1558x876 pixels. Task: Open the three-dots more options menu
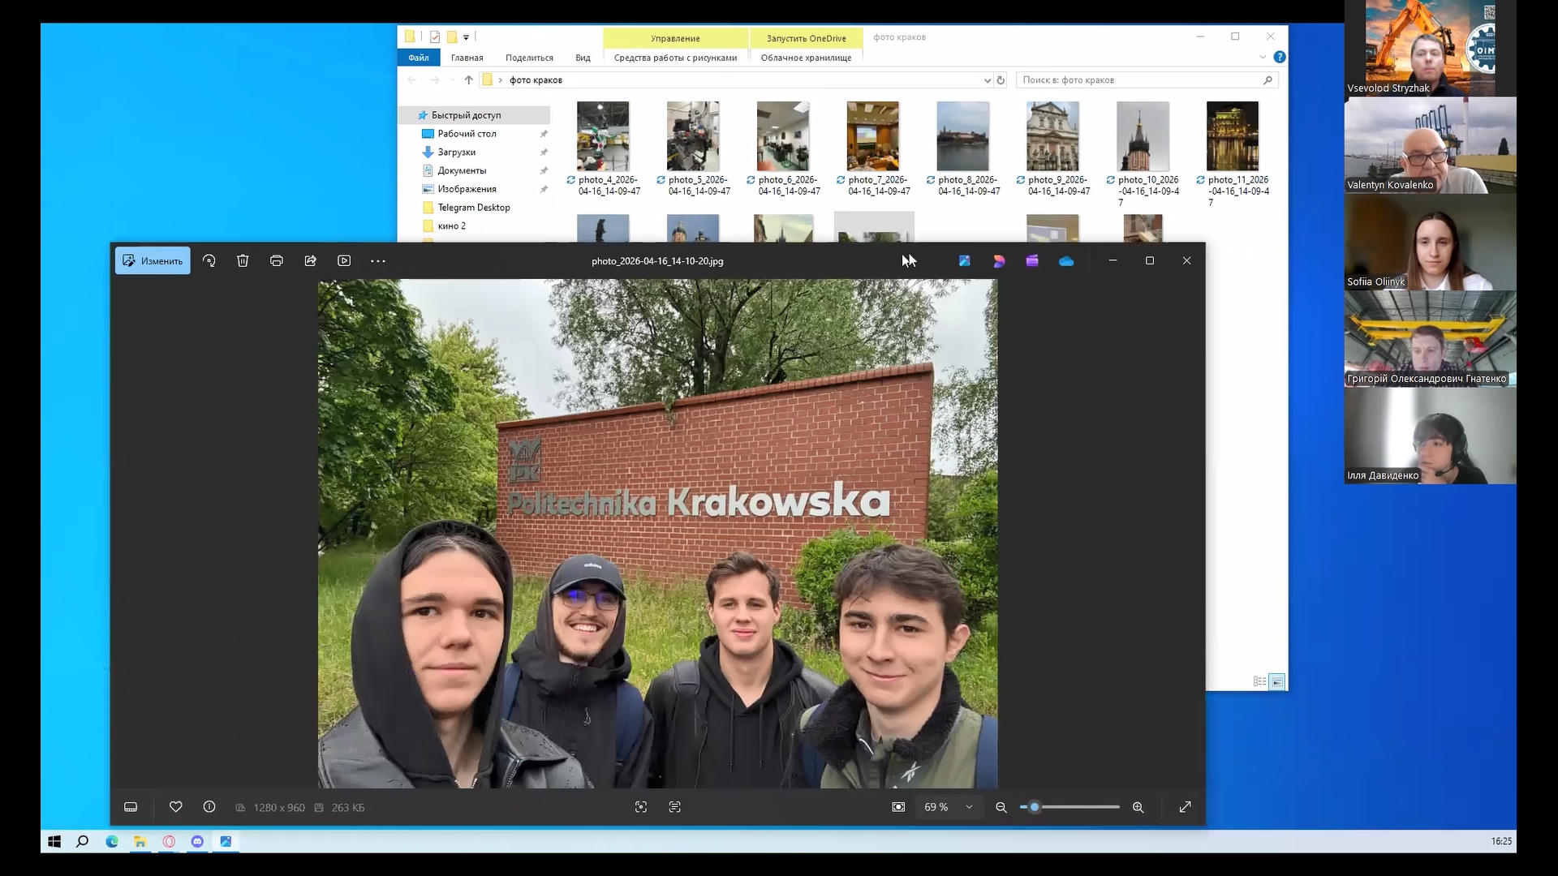[378, 261]
